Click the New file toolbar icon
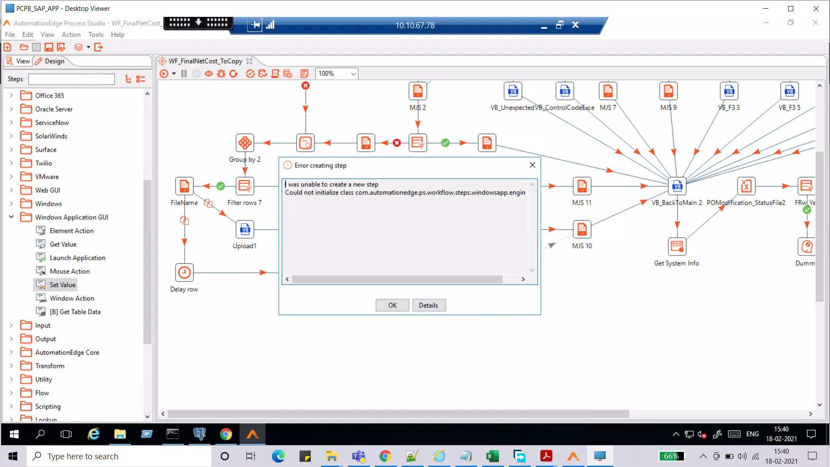Viewport: 830px width, 467px height. coord(7,47)
